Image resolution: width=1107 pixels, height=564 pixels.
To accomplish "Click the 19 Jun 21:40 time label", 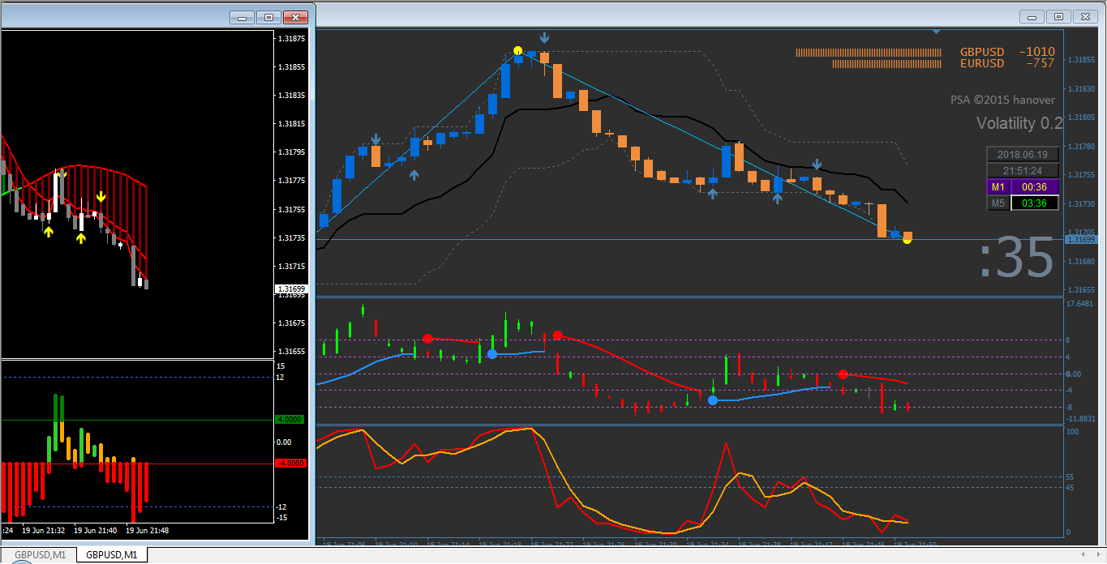I will [96, 531].
